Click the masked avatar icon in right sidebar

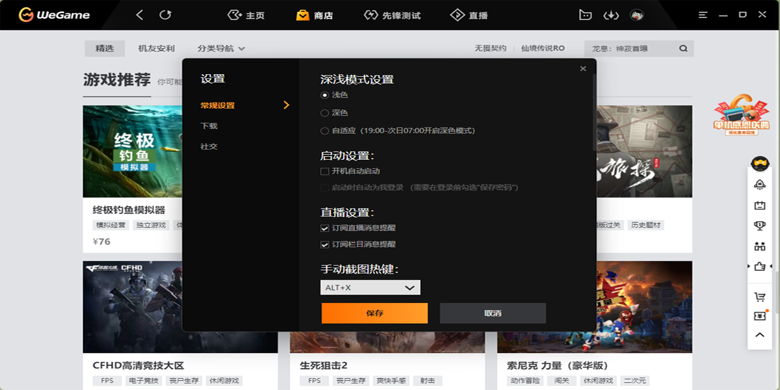click(760, 163)
